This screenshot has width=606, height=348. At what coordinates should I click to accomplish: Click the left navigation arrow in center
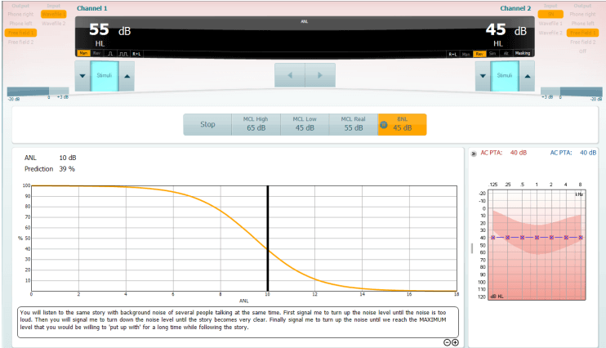point(290,75)
